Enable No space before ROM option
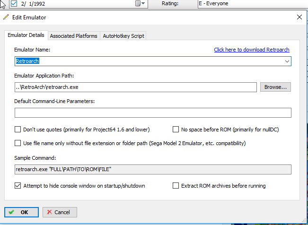This screenshot has height=225, width=308. point(176,130)
